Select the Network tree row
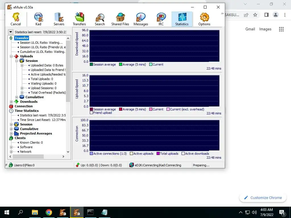This screenshot has height=218, width=291. [26, 152]
